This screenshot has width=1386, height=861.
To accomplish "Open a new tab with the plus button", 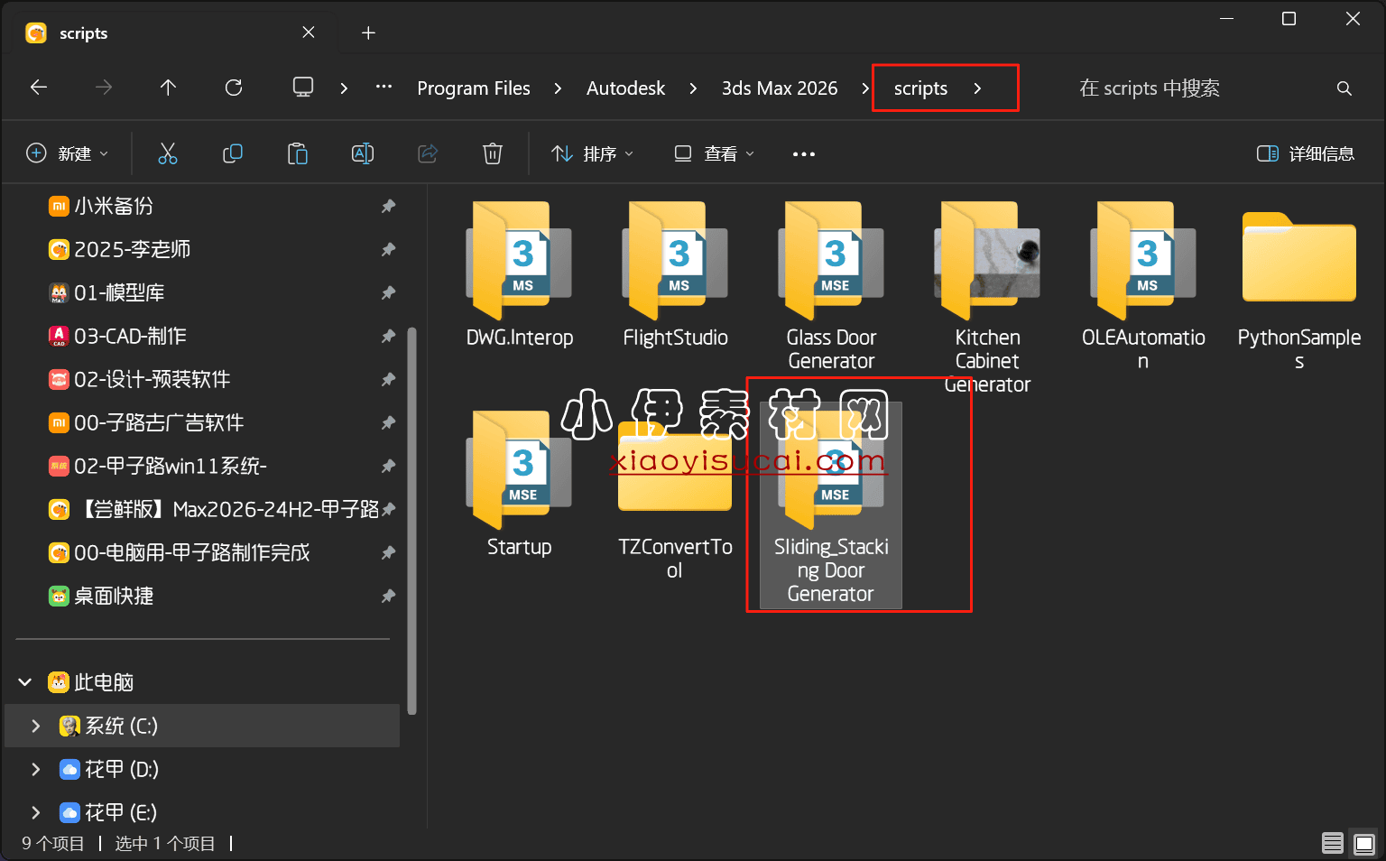I will [x=368, y=33].
